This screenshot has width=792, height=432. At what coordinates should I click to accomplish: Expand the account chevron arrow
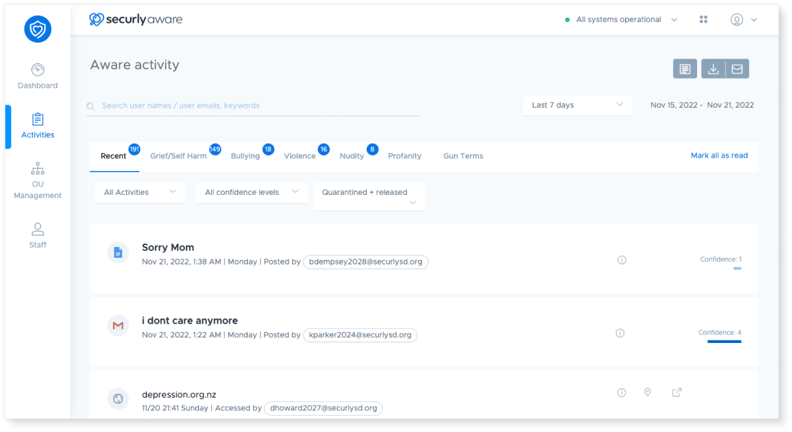(754, 20)
